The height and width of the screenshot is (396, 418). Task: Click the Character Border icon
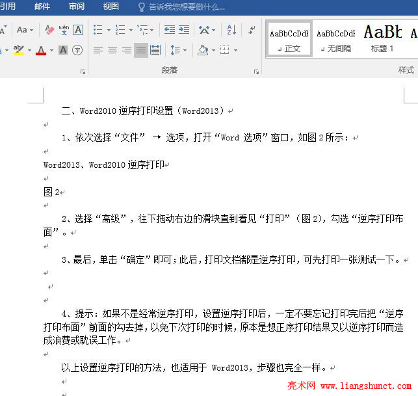78,30
